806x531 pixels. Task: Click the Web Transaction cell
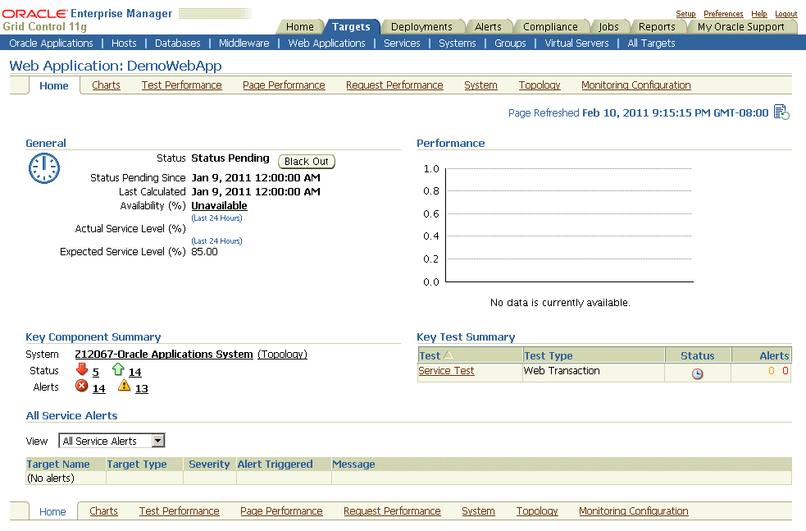(593, 373)
